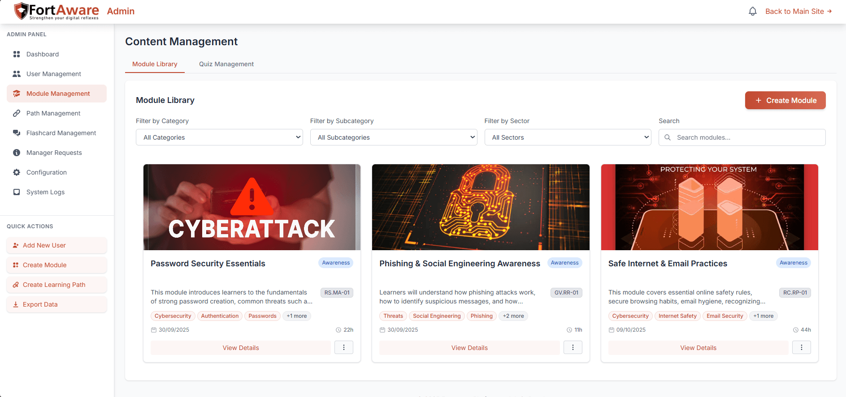Click the System Logs icon
Screen dimensions: 846x397
17,192
